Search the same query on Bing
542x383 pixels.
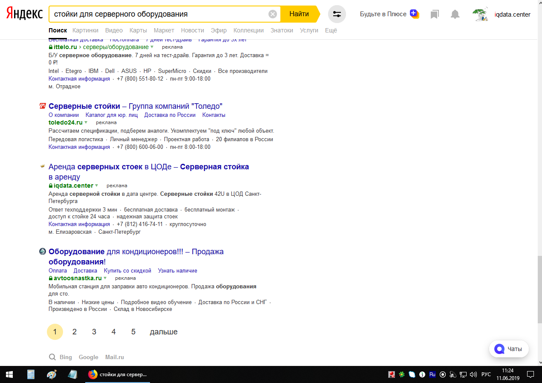tap(66, 357)
